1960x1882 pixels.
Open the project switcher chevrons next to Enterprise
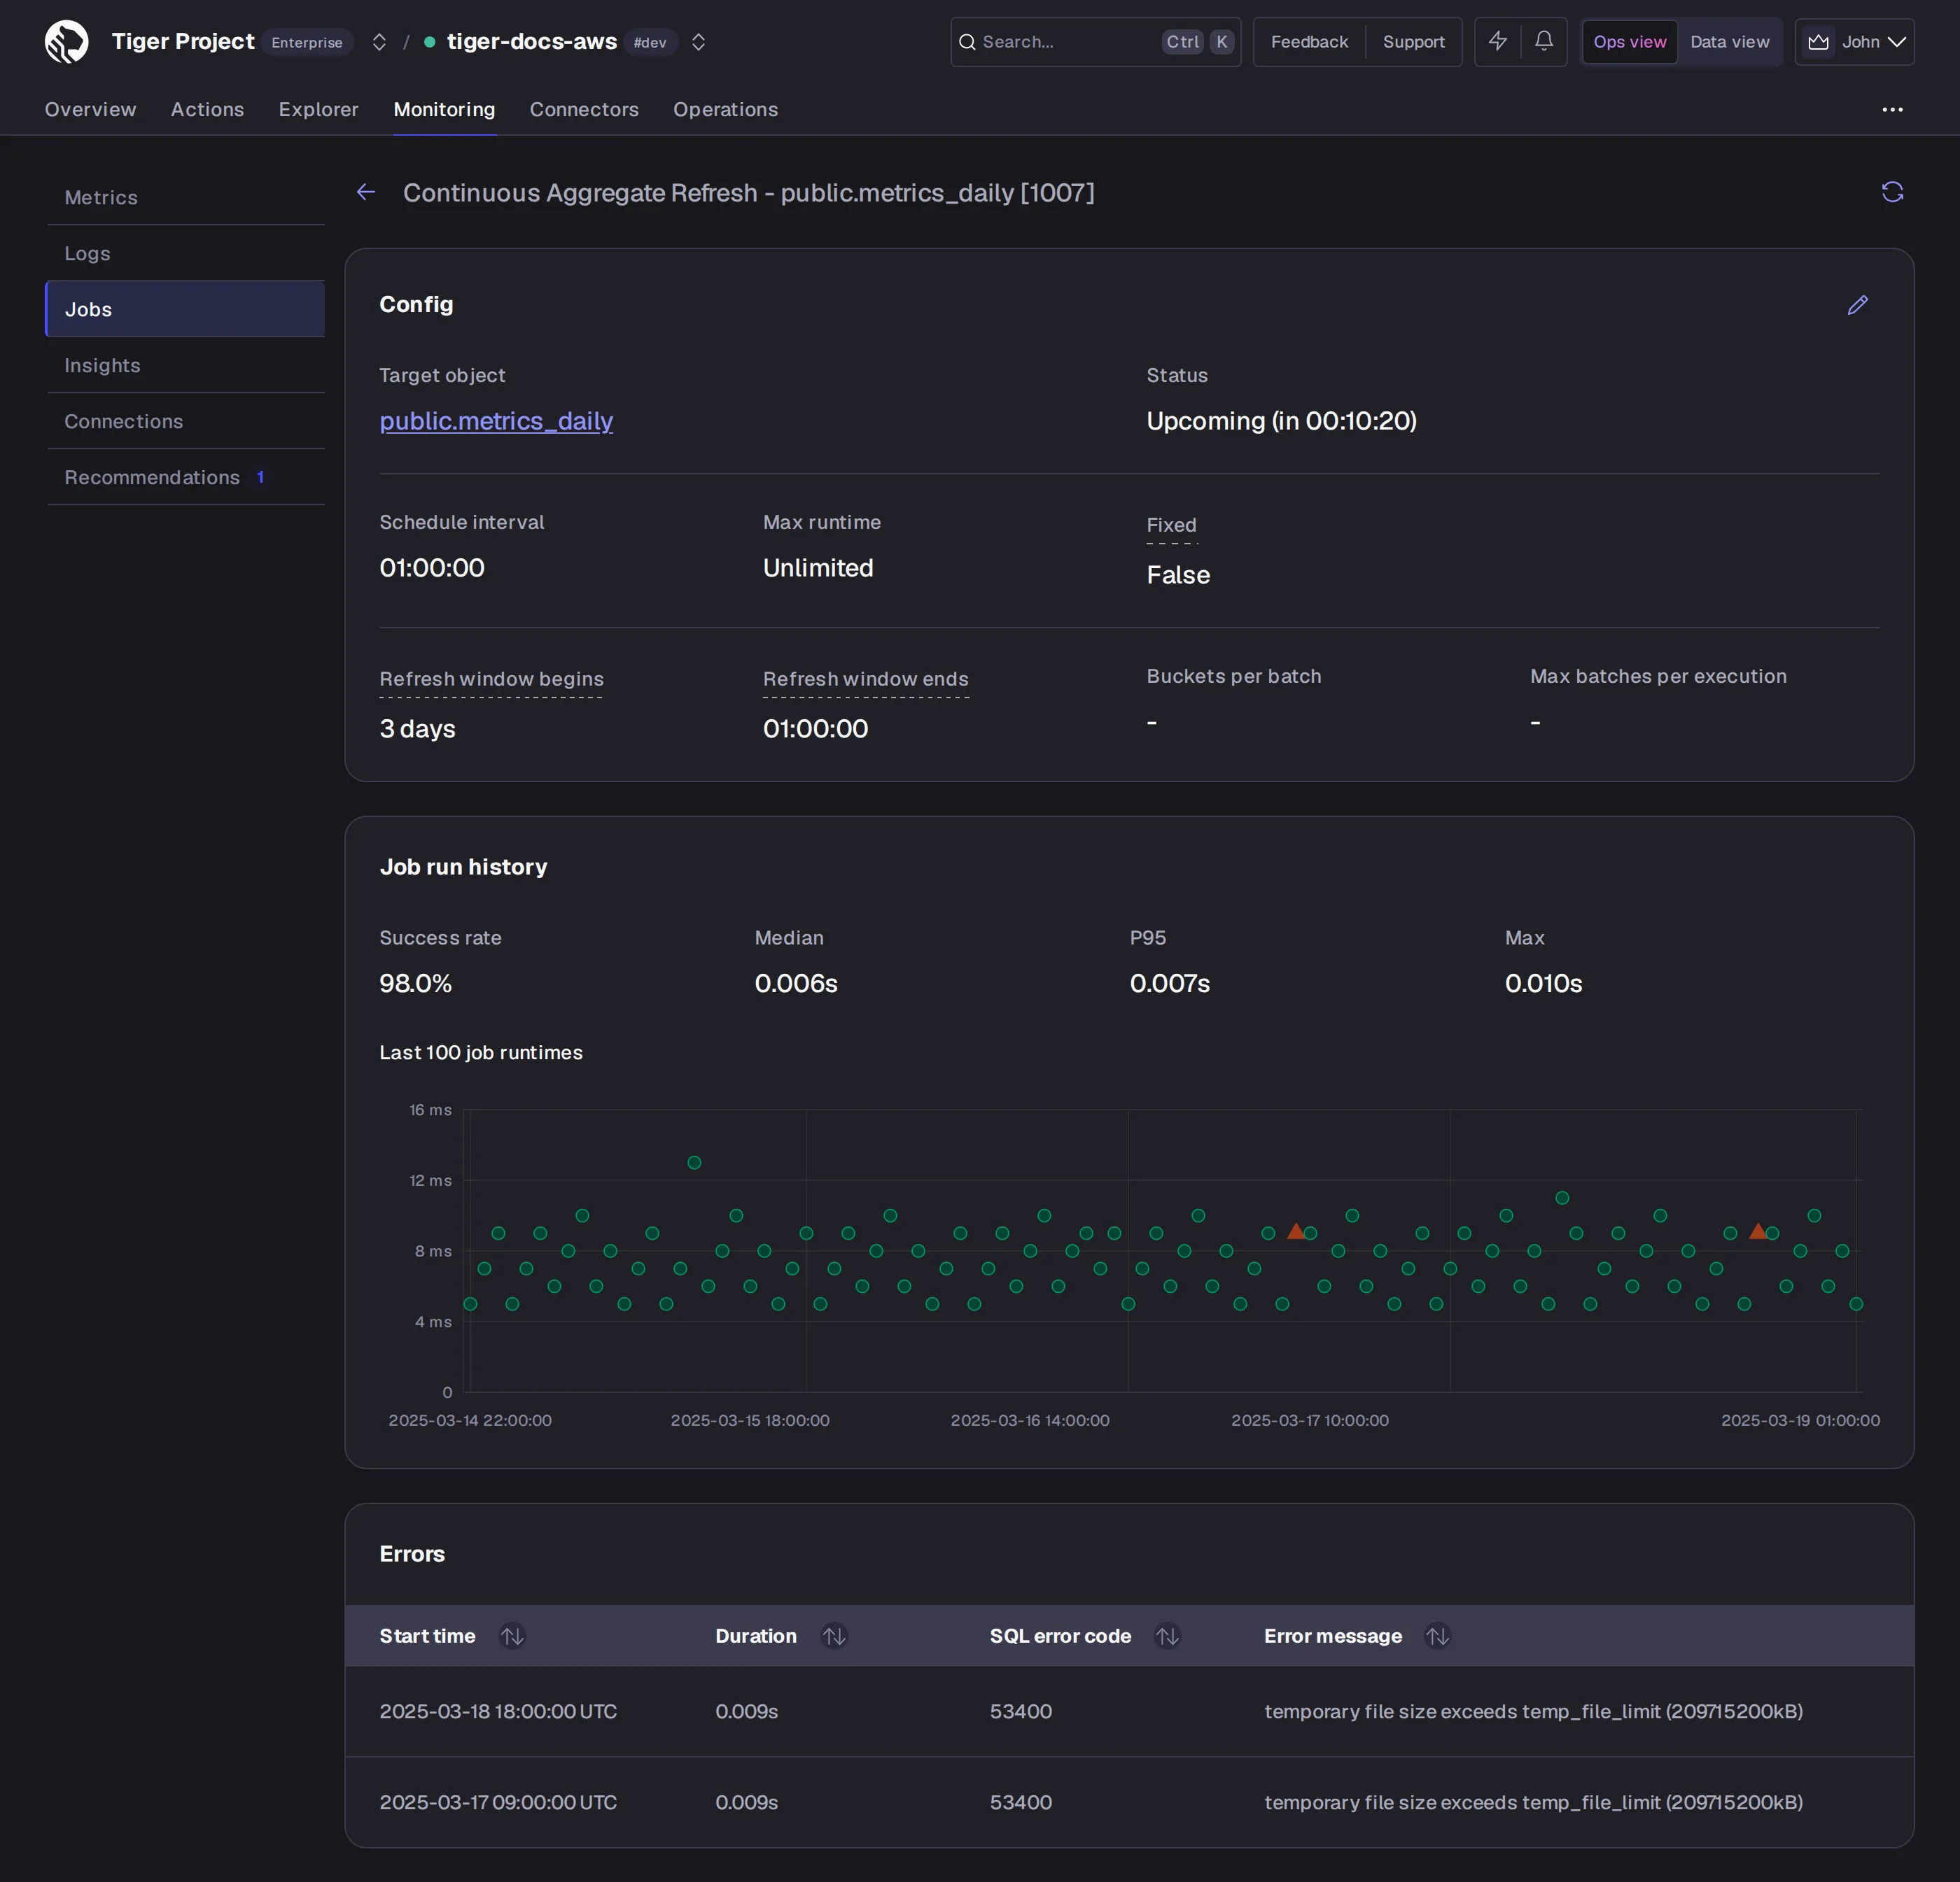click(x=379, y=42)
